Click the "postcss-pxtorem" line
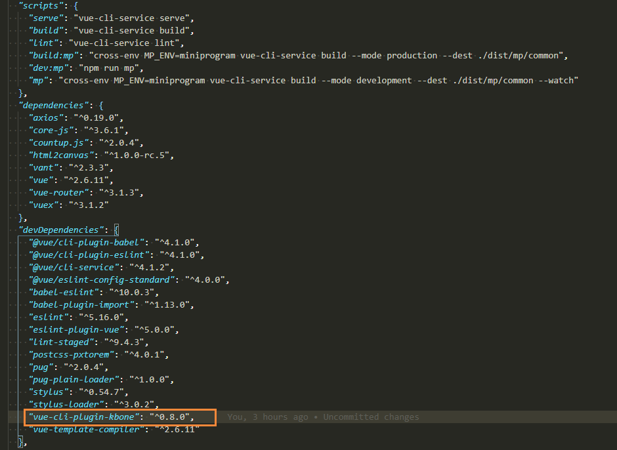Screen dimensions: 617x450 [98, 355]
